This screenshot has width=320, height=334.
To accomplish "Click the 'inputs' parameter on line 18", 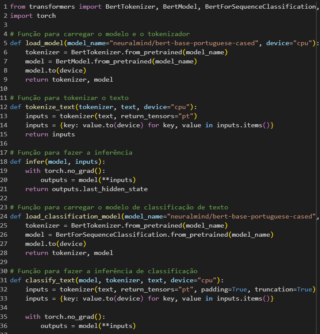I will [x=87, y=162].
